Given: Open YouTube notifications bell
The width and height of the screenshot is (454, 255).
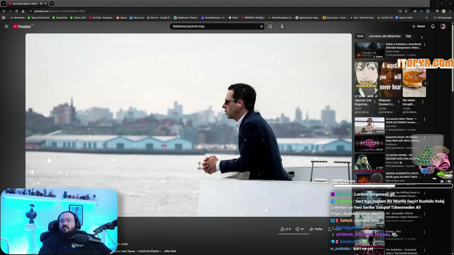Looking at the screenshot, I should tap(433, 26).
